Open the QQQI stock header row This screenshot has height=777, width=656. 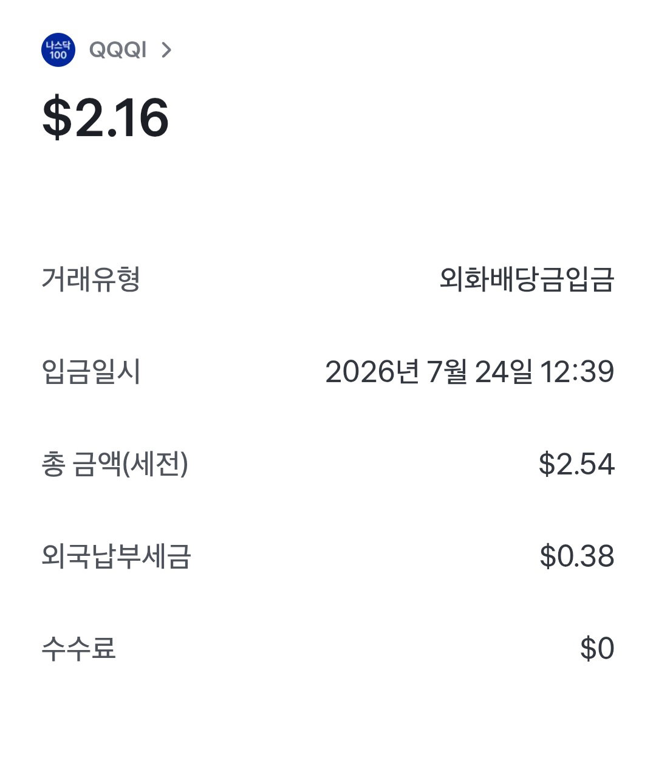coord(108,50)
